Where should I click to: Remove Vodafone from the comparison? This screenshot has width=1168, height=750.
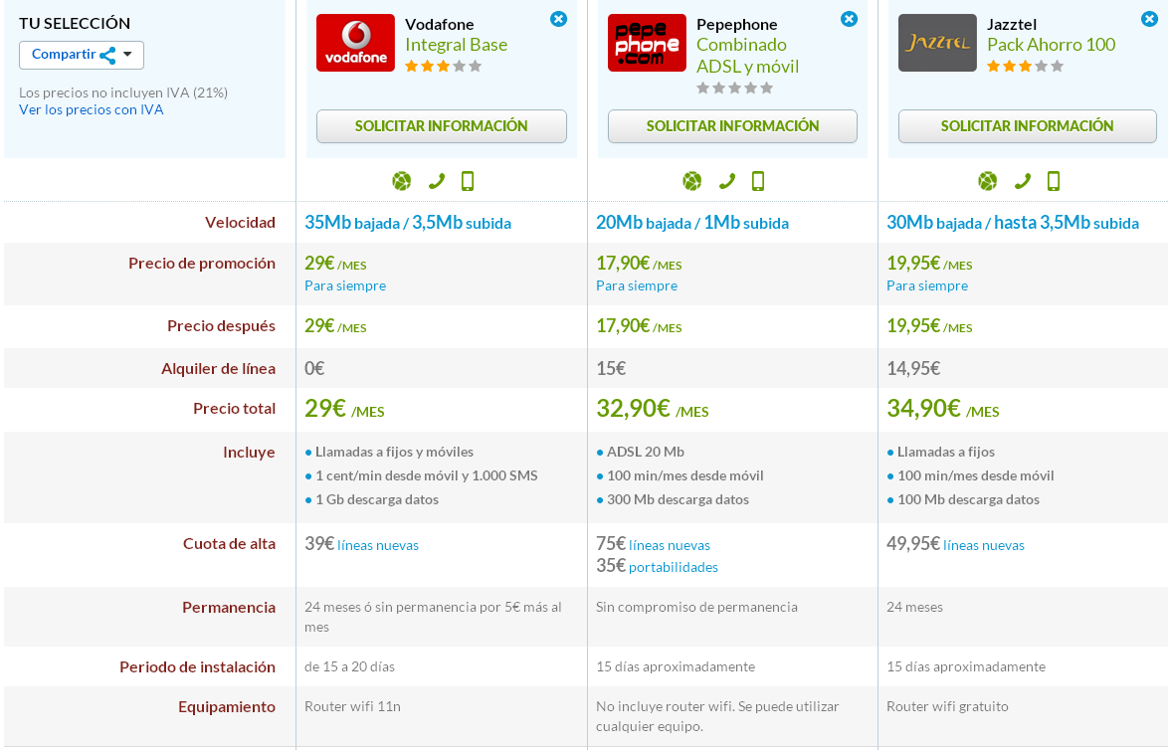558,19
